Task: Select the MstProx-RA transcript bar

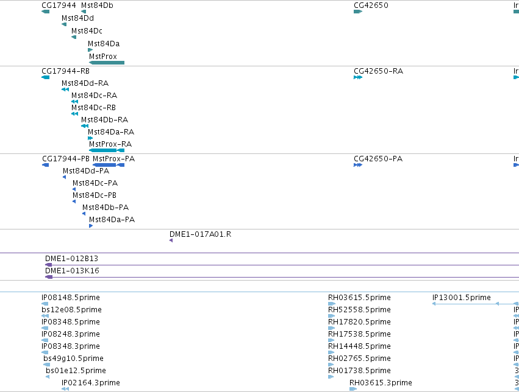Action: (107, 150)
